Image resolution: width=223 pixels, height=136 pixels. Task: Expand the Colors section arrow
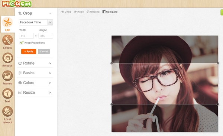point(50,83)
